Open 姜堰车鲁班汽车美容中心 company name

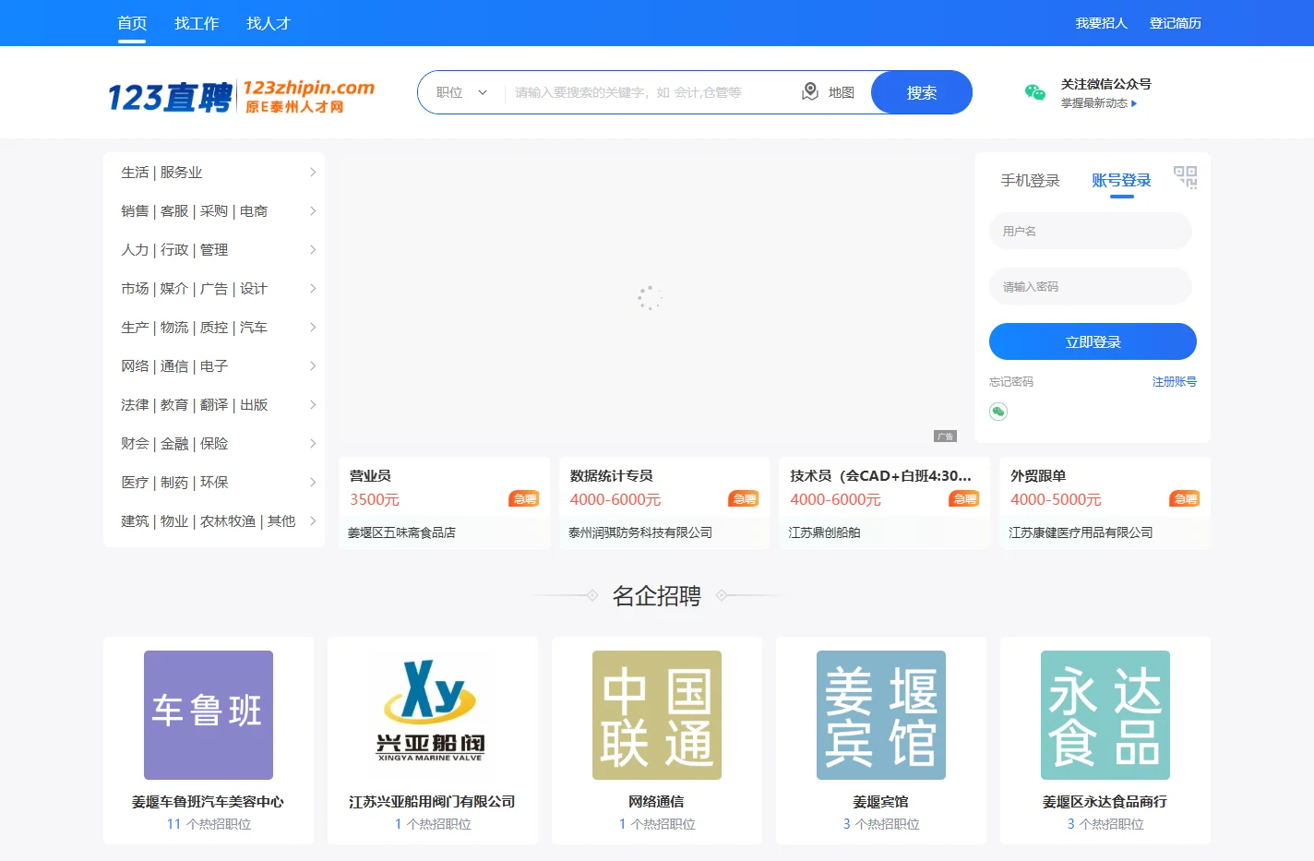[208, 802]
